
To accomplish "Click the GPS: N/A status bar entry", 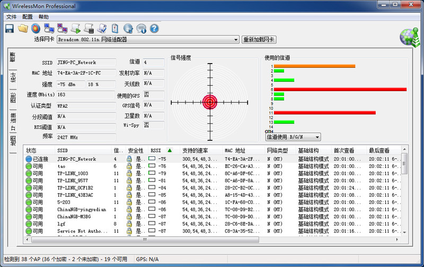I will click(147, 259).
